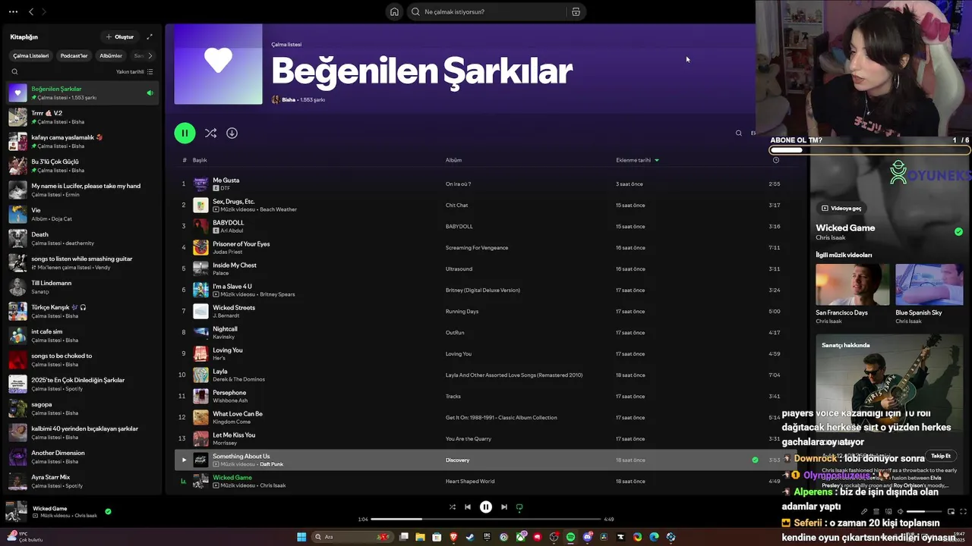Open File Explorer from the taskbar
Viewport: 972px width, 546px height.
click(x=420, y=537)
